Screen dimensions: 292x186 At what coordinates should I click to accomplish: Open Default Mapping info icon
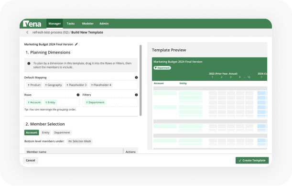point(136,77)
